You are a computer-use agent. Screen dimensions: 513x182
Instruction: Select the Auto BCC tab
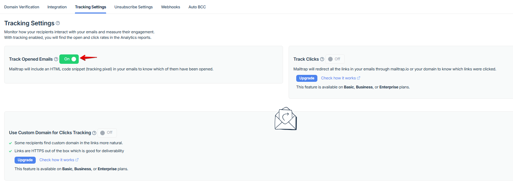[x=197, y=7]
